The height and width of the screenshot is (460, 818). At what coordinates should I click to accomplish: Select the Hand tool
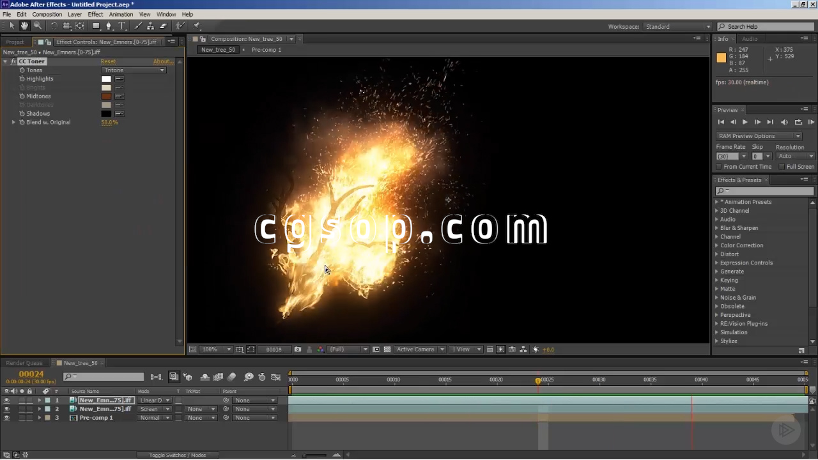[24, 26]
